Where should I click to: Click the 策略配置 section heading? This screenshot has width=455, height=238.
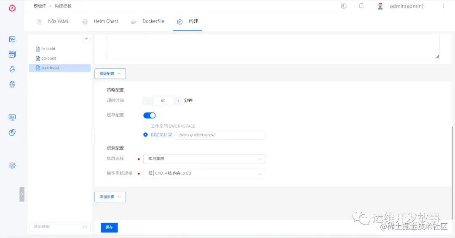pos(115,90)
